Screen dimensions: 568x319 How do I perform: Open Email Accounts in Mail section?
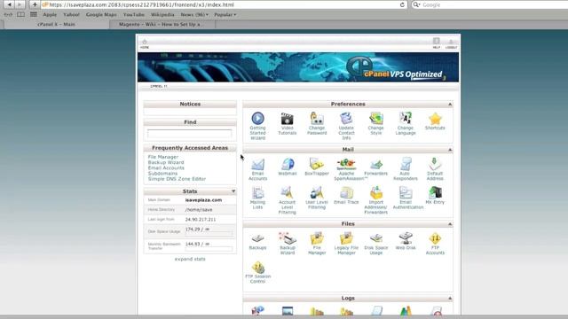tap(257, 165)
